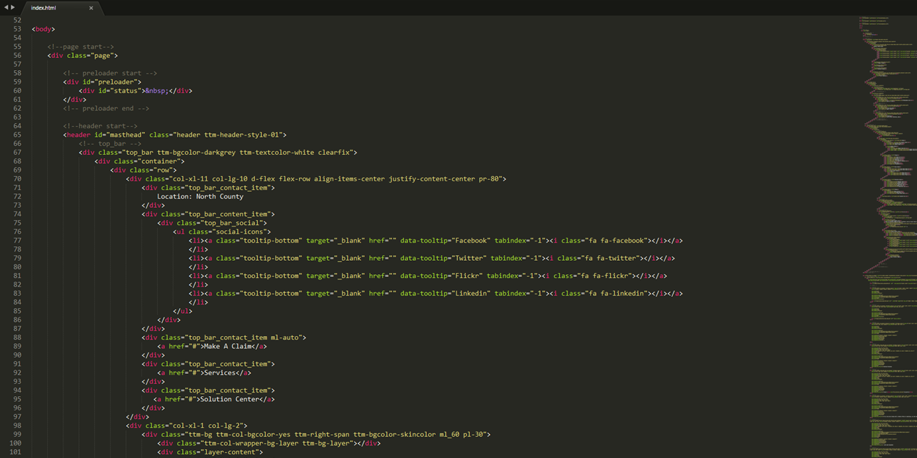
Task: Click the Twitter tooltip list item line
Action: pyautogui.click(x=432, y=259)
